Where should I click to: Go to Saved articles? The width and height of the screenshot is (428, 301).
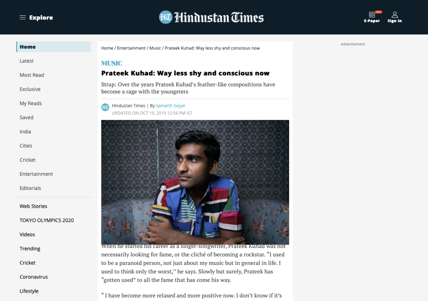[26, 117]
